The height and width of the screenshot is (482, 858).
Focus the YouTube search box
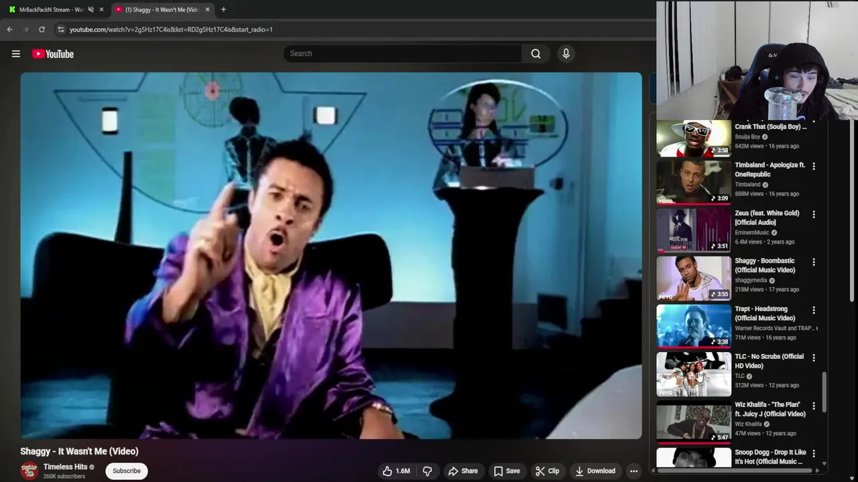click(402, 54)
